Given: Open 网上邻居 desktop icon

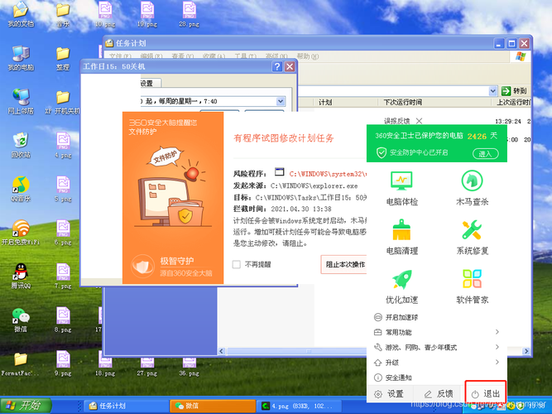Looking at the screenshot, I should [x=21, y=102].
